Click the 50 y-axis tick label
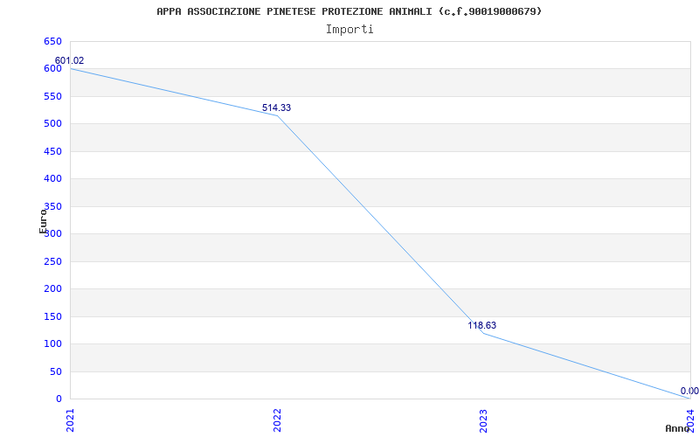The width and height of the screenshot is (699, 437). click(55, 372)
